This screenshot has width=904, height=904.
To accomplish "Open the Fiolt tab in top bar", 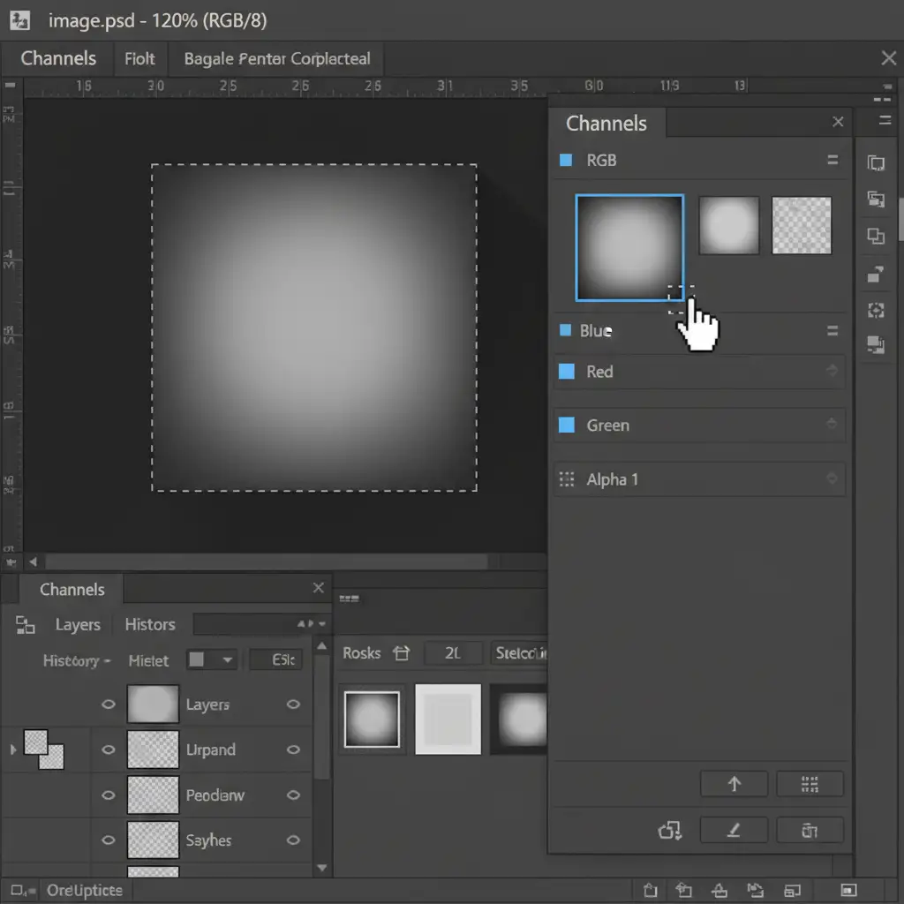I will (x=139, y=59).
